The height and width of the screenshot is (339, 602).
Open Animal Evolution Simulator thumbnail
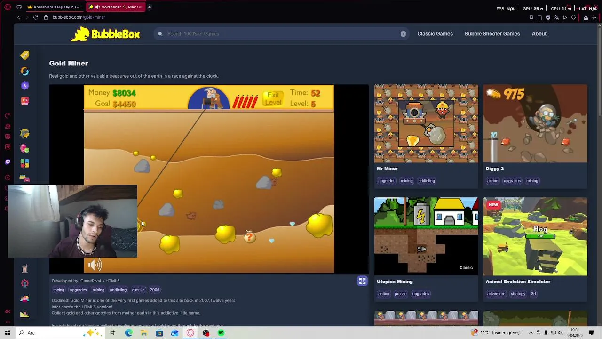535,236
